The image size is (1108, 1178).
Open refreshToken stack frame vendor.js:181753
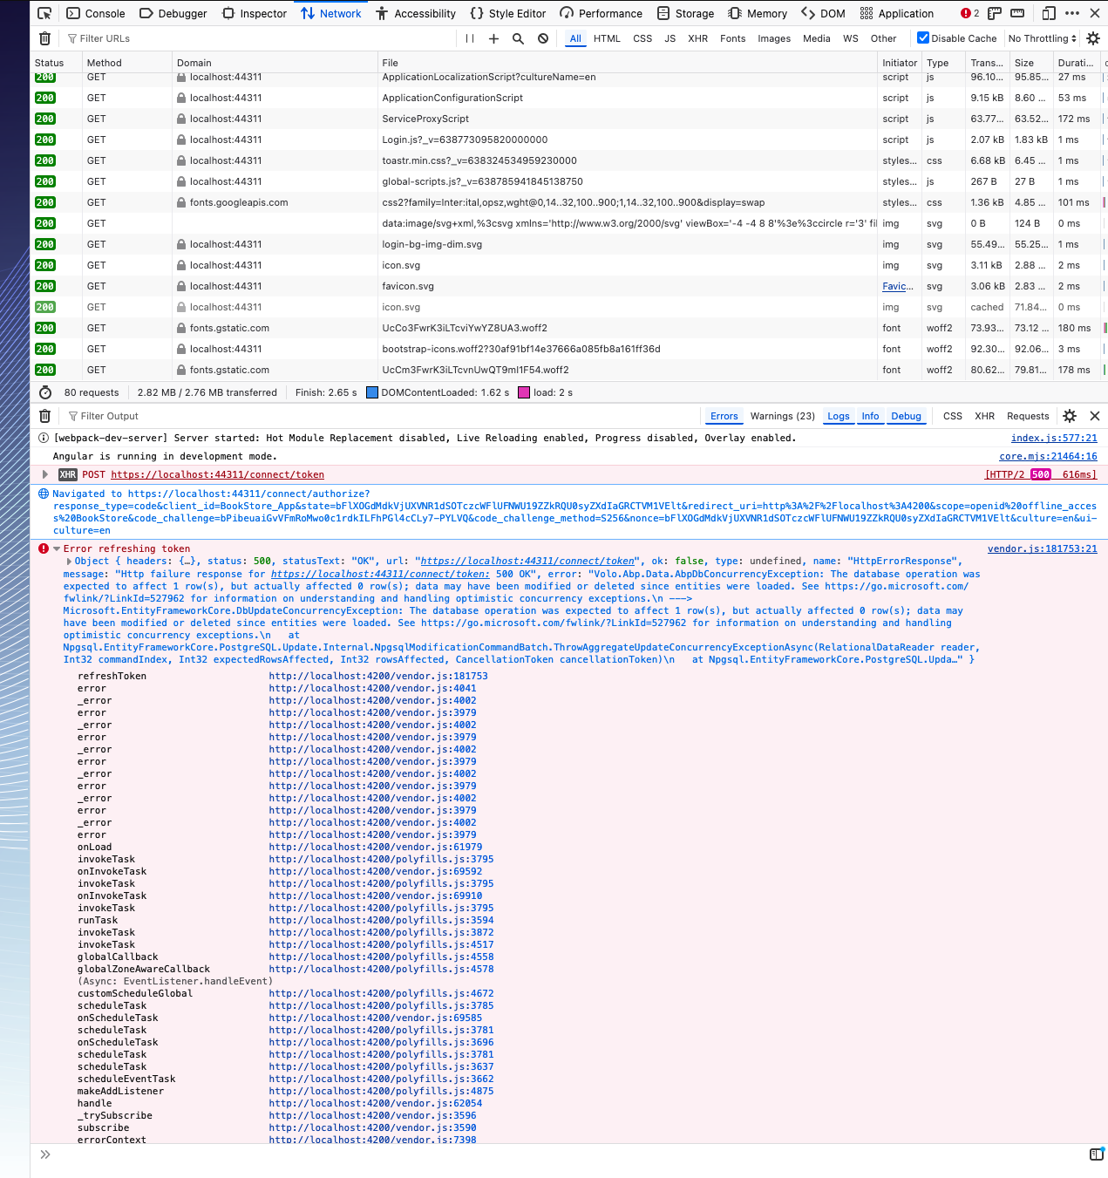click(378, 676)
